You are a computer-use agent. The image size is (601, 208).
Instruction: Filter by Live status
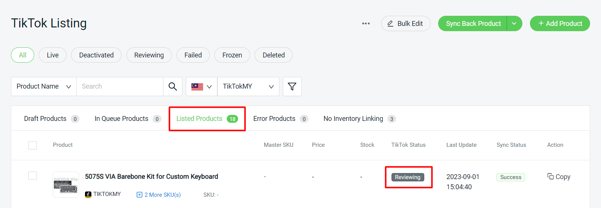tap(53, 55)
